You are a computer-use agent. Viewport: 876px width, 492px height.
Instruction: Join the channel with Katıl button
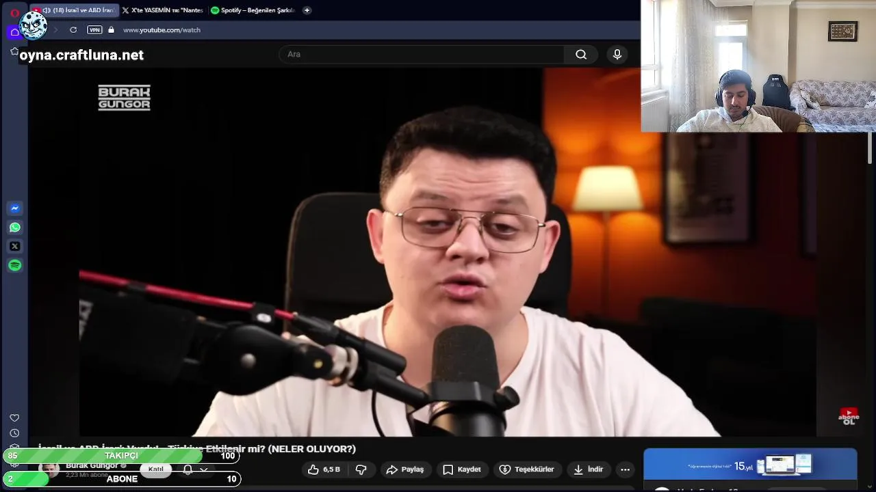[156, 469]
